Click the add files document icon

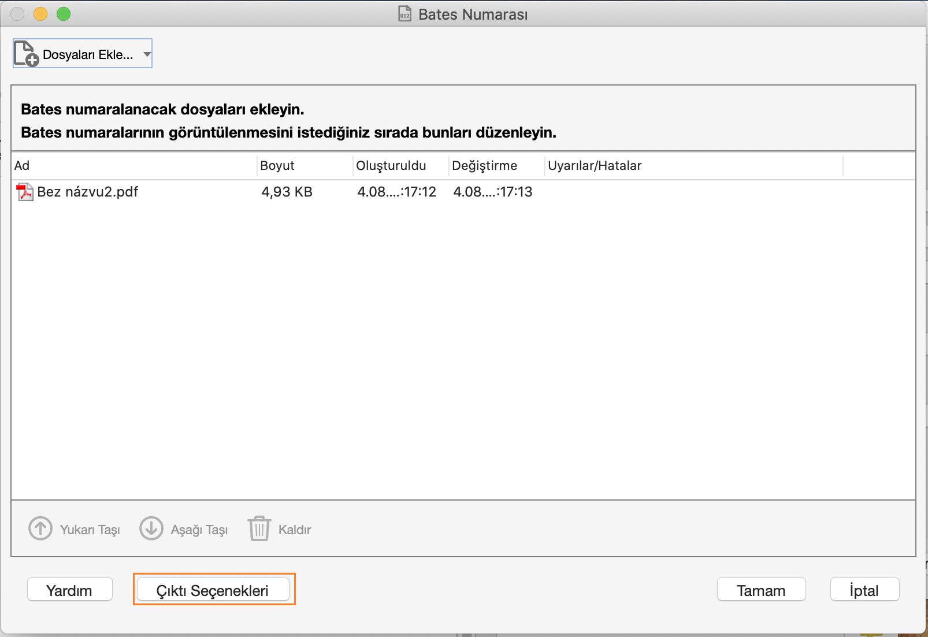(x=26, y=54)
